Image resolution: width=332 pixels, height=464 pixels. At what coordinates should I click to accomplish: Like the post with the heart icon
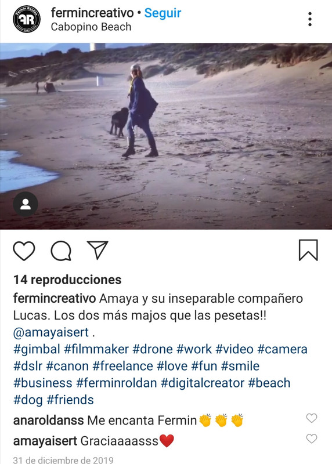(x=24, y=251)
